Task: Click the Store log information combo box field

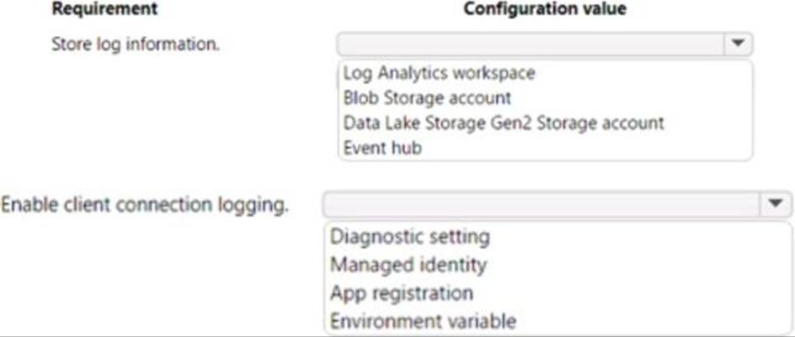Action: [531, 44]
